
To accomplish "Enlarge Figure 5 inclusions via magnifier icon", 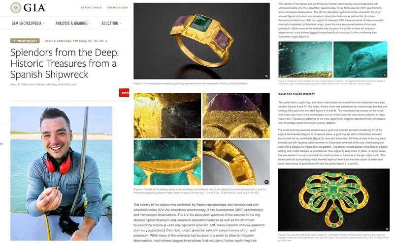I will pyautogui.click(x=385, y=75).
